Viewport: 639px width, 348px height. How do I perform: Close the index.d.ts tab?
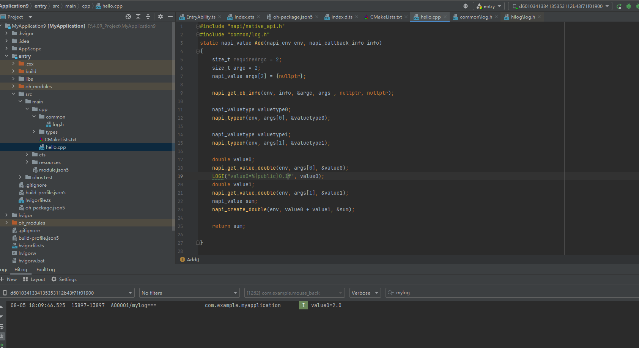pos(357,17)
